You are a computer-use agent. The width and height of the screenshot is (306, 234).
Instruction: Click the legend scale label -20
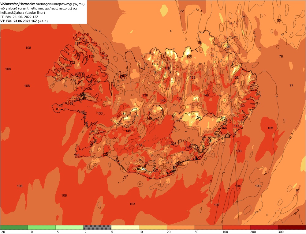[2, 232]
